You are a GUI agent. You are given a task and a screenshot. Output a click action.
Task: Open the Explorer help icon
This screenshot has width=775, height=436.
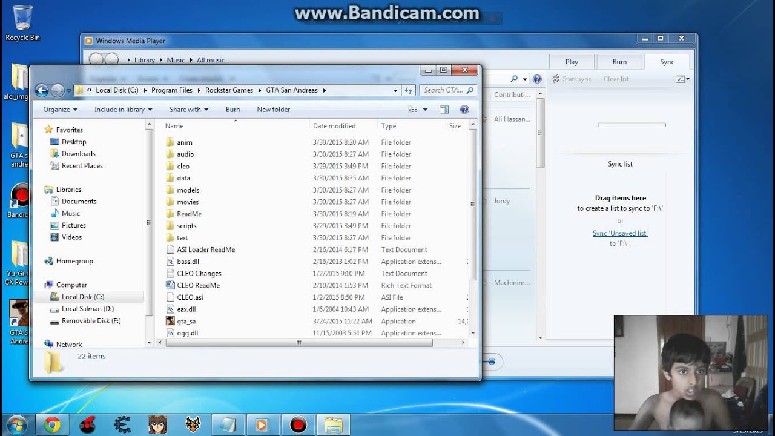[464, 110]
